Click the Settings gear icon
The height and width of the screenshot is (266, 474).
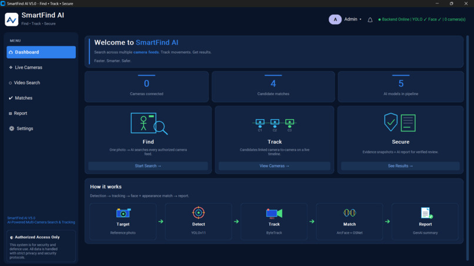click(x=12, y=129)
